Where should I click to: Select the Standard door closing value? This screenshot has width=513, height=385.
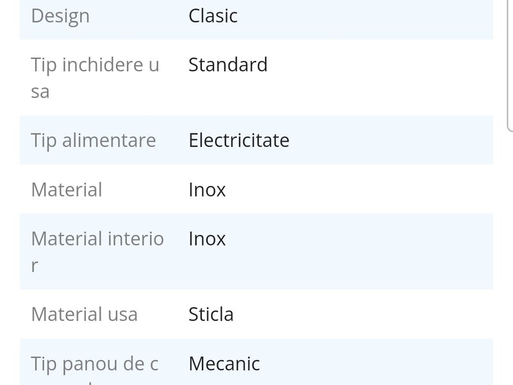click(228, 65)
